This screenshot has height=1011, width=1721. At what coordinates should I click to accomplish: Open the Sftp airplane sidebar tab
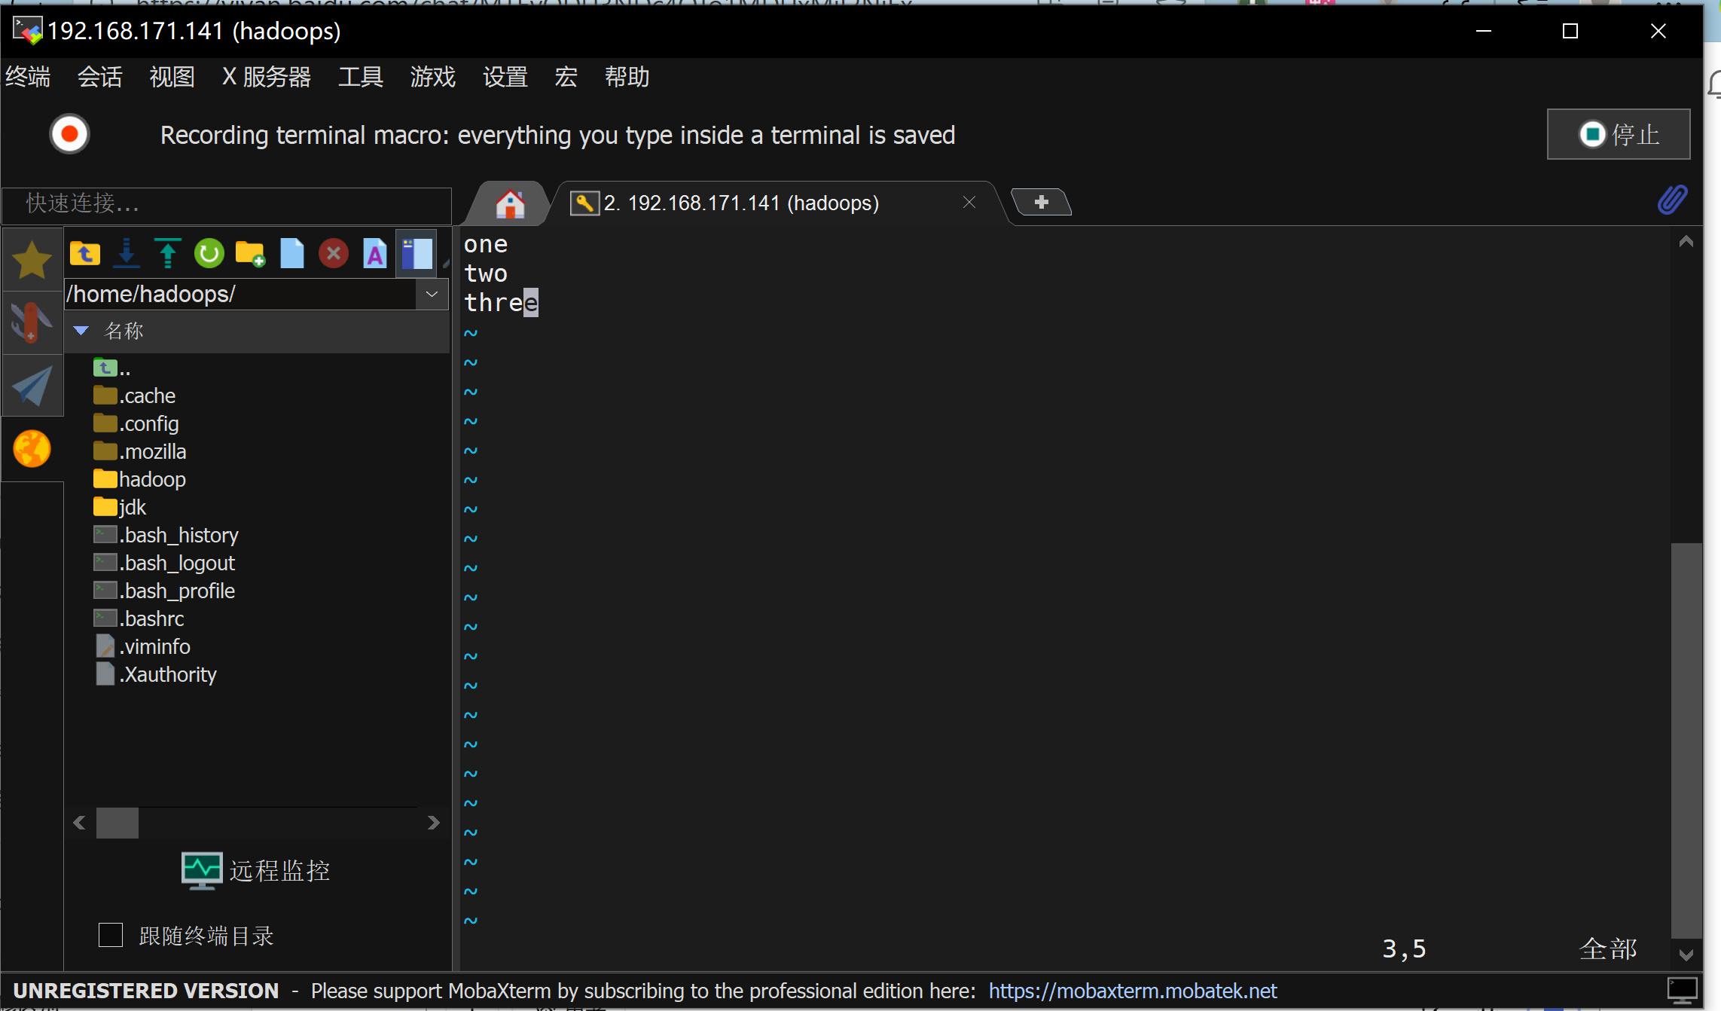click(x=32, y=386)
